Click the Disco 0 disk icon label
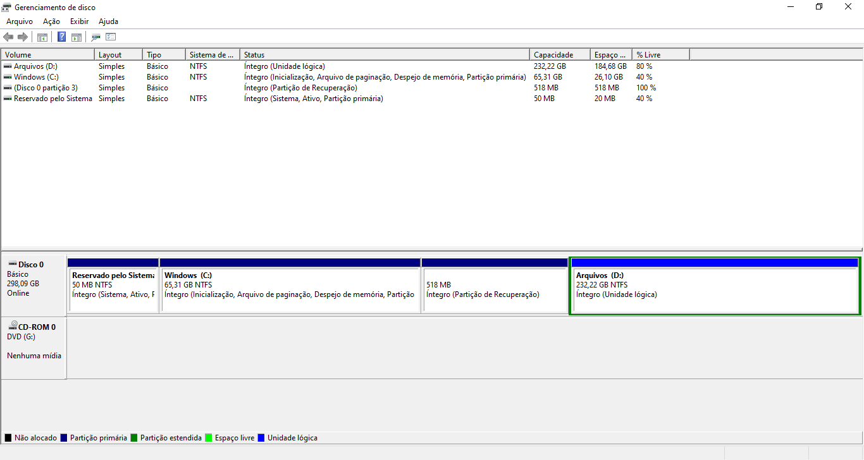Screen dimensions: 864x460 coord(30,265)
